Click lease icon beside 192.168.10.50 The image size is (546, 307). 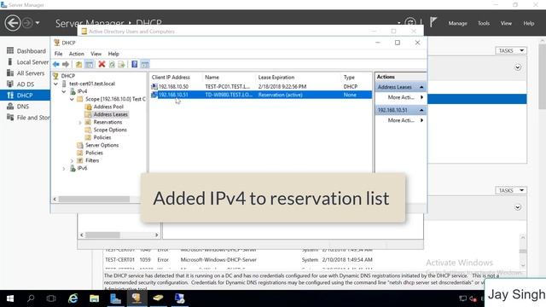click(x=154, y=87)
